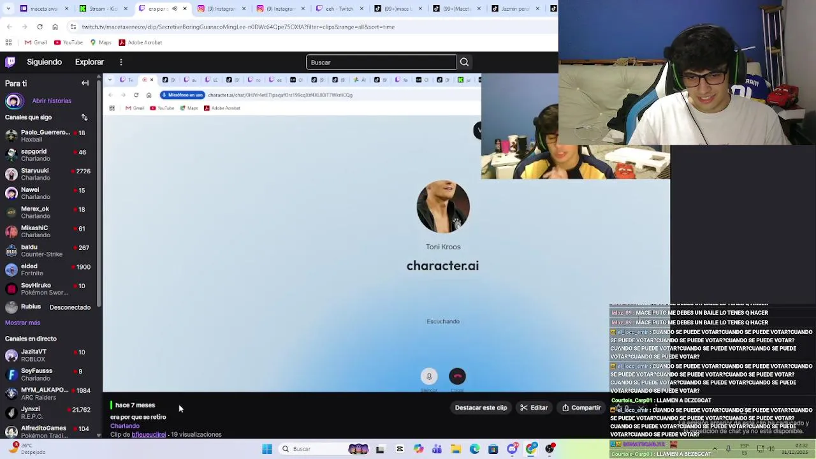The height and width of the screenshot is (459, 816).
Task: Open the apps grid in bookmarks bar
Action: coord(8,43)
